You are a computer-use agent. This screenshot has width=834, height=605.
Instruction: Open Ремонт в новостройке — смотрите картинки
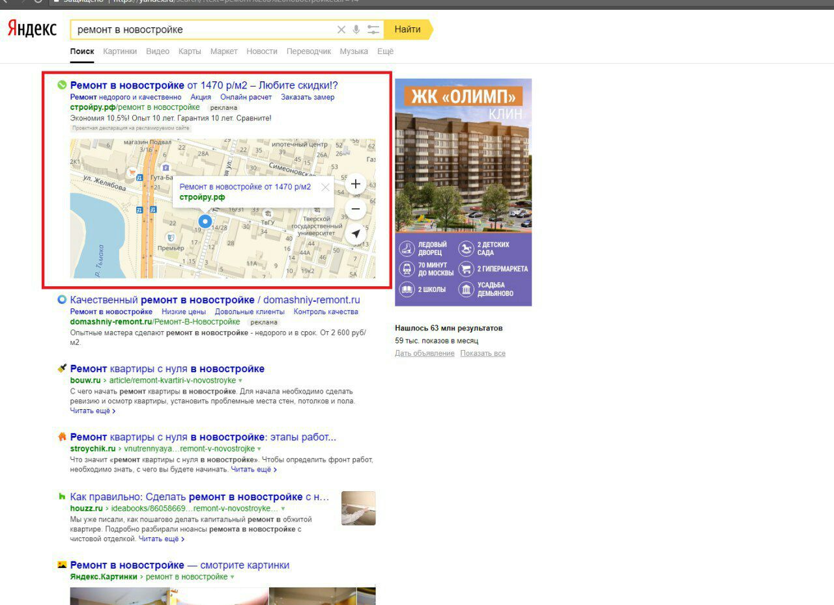(180, 565)
